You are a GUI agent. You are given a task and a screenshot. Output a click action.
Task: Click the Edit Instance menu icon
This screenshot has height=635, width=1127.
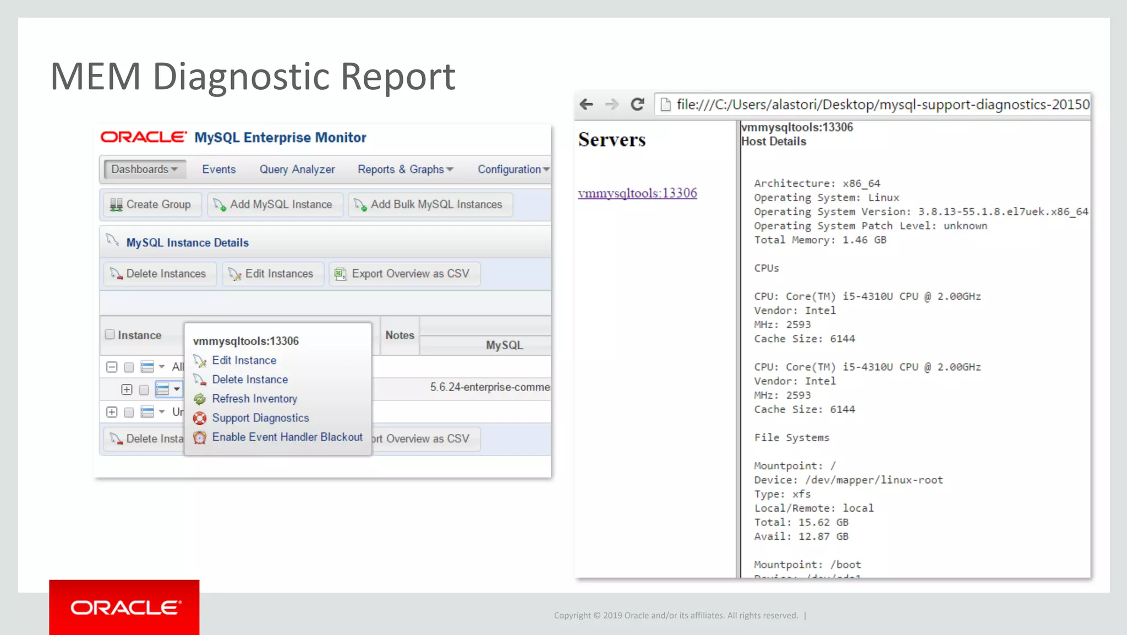200,361
